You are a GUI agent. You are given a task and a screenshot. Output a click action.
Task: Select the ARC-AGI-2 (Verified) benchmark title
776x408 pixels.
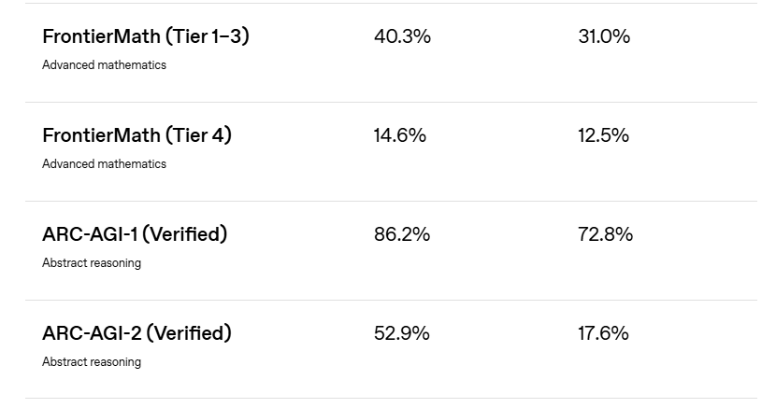click(x=137, y=333)
